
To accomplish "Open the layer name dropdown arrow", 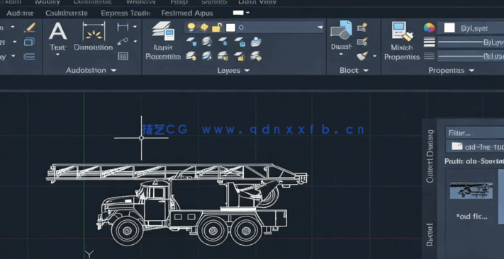I will 320,28.
